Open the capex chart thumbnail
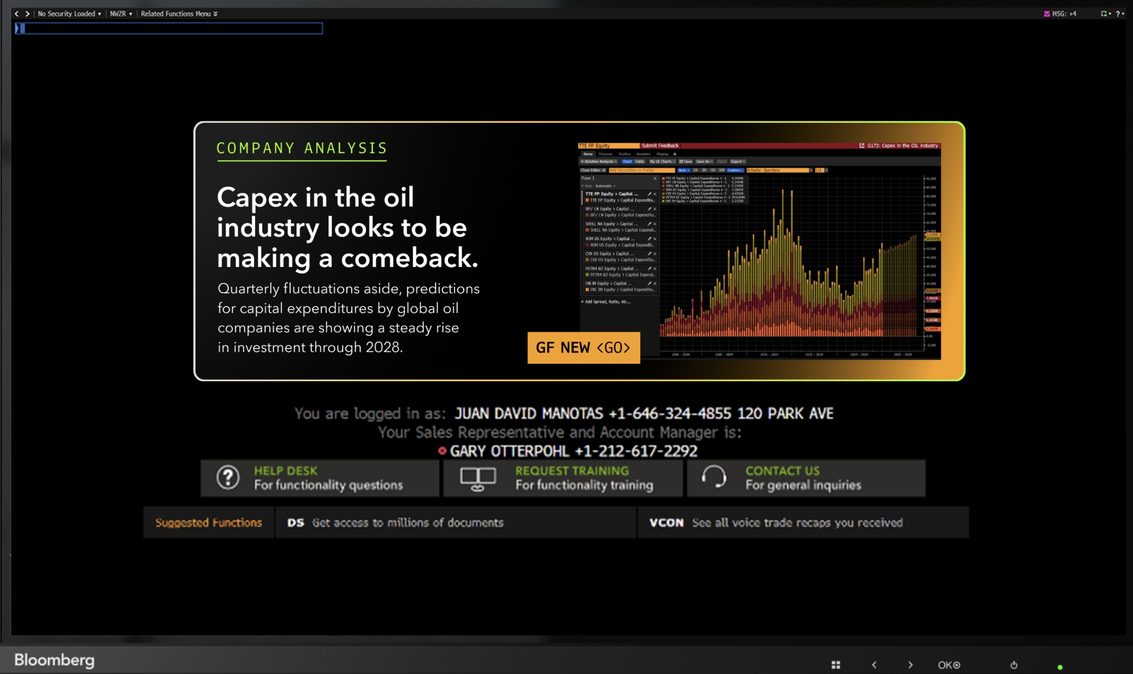 click(759, 251)
